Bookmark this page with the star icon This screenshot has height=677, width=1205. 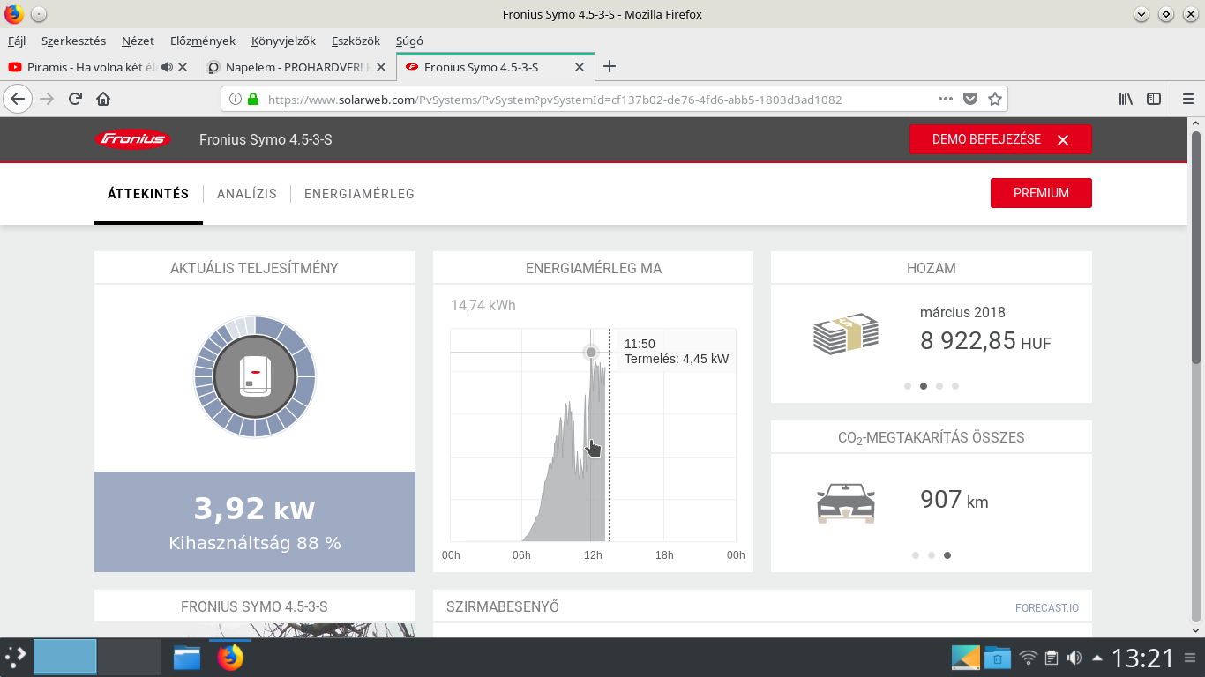995,99
